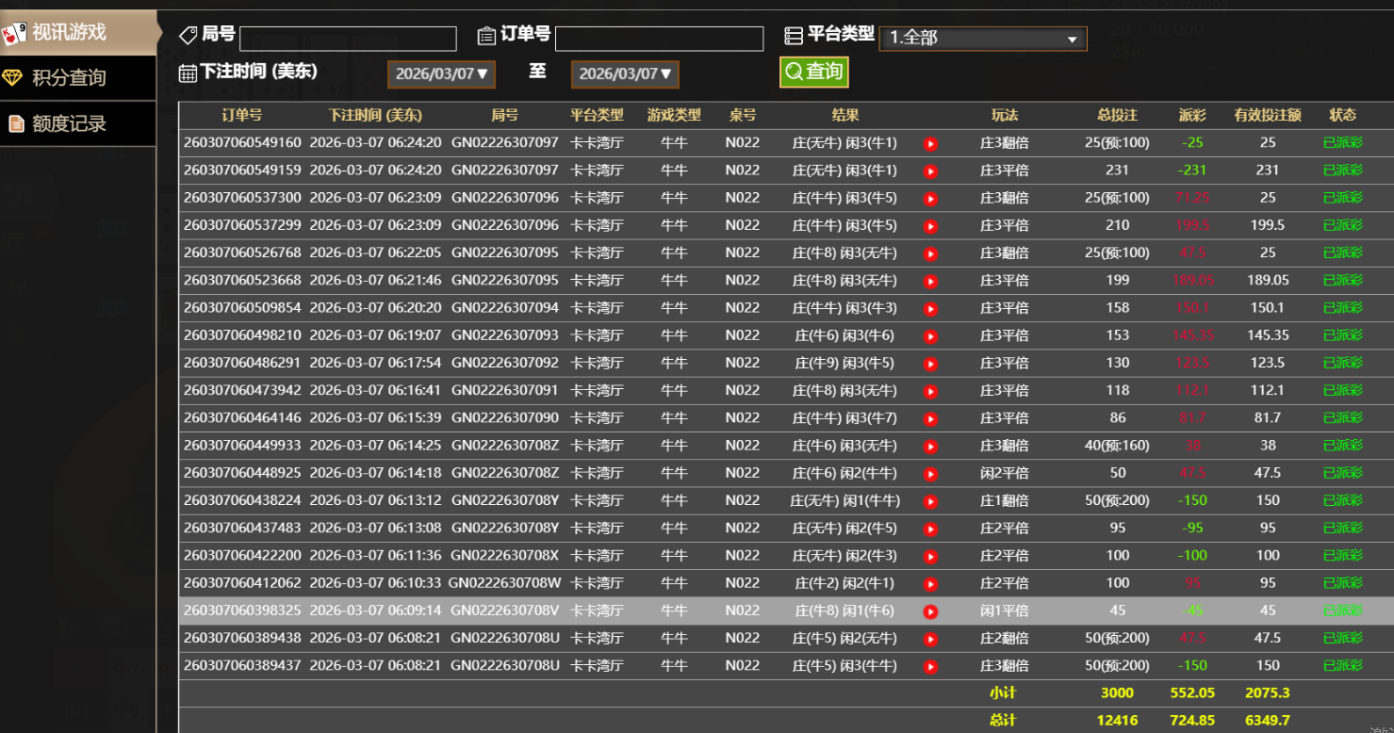
Task: Expand the start date picker 2026/03/07
Action: 441,73
